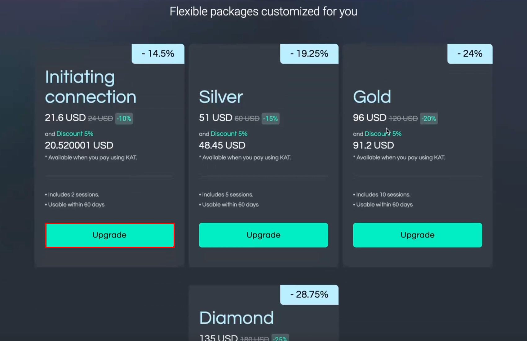Open the Diamond package title

click(236, 318)
